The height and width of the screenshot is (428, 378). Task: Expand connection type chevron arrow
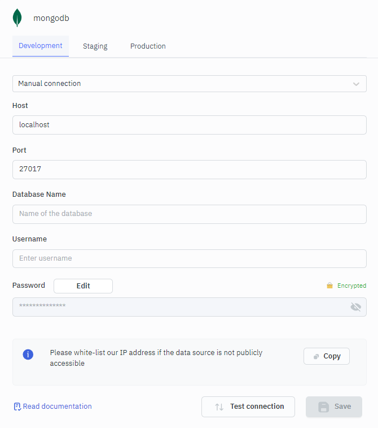(x=356, y=84)
